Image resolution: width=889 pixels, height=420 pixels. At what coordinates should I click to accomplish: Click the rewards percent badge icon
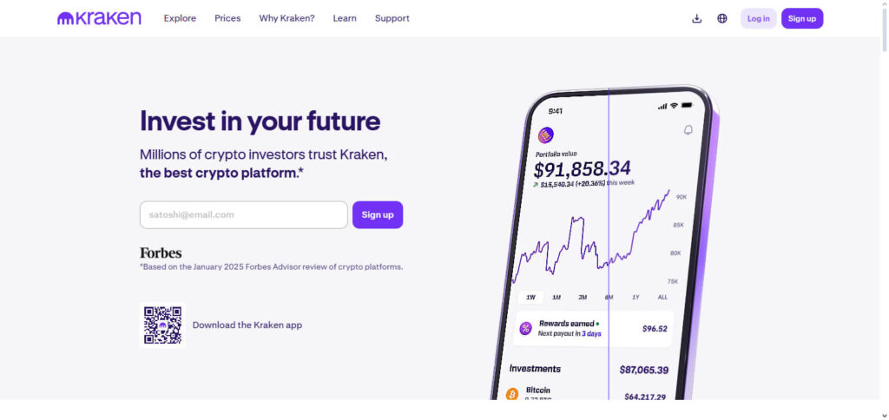point(525,328)
